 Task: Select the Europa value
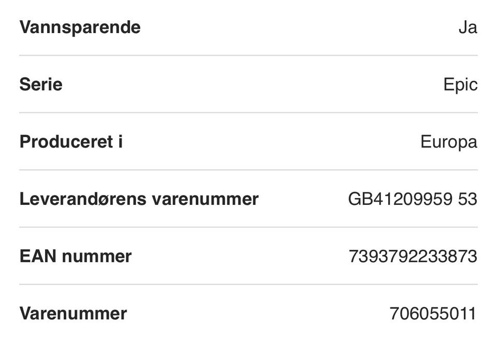449,142
